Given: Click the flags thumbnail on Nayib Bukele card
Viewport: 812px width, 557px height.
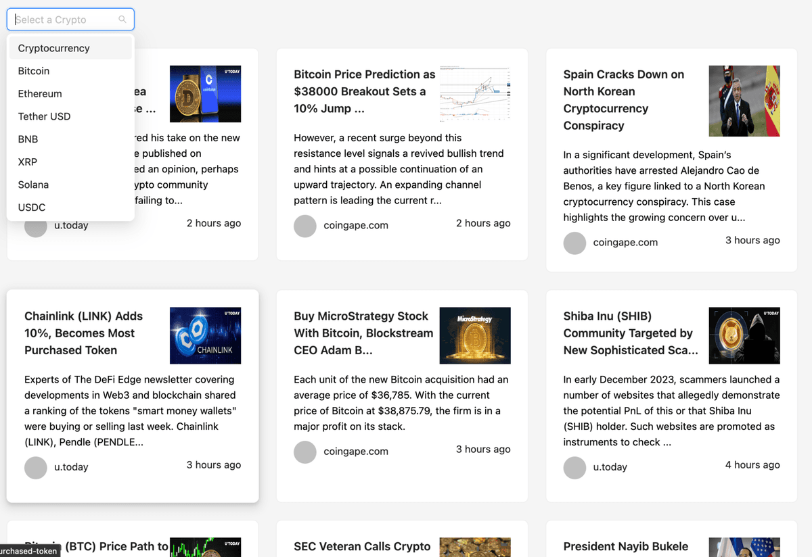Looking at the screenshot, I should pyautogui.click(x=744, y=548).
